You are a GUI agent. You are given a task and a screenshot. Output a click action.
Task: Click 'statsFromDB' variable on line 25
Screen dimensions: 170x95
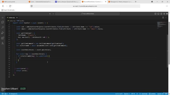click(x=24, y=46)
